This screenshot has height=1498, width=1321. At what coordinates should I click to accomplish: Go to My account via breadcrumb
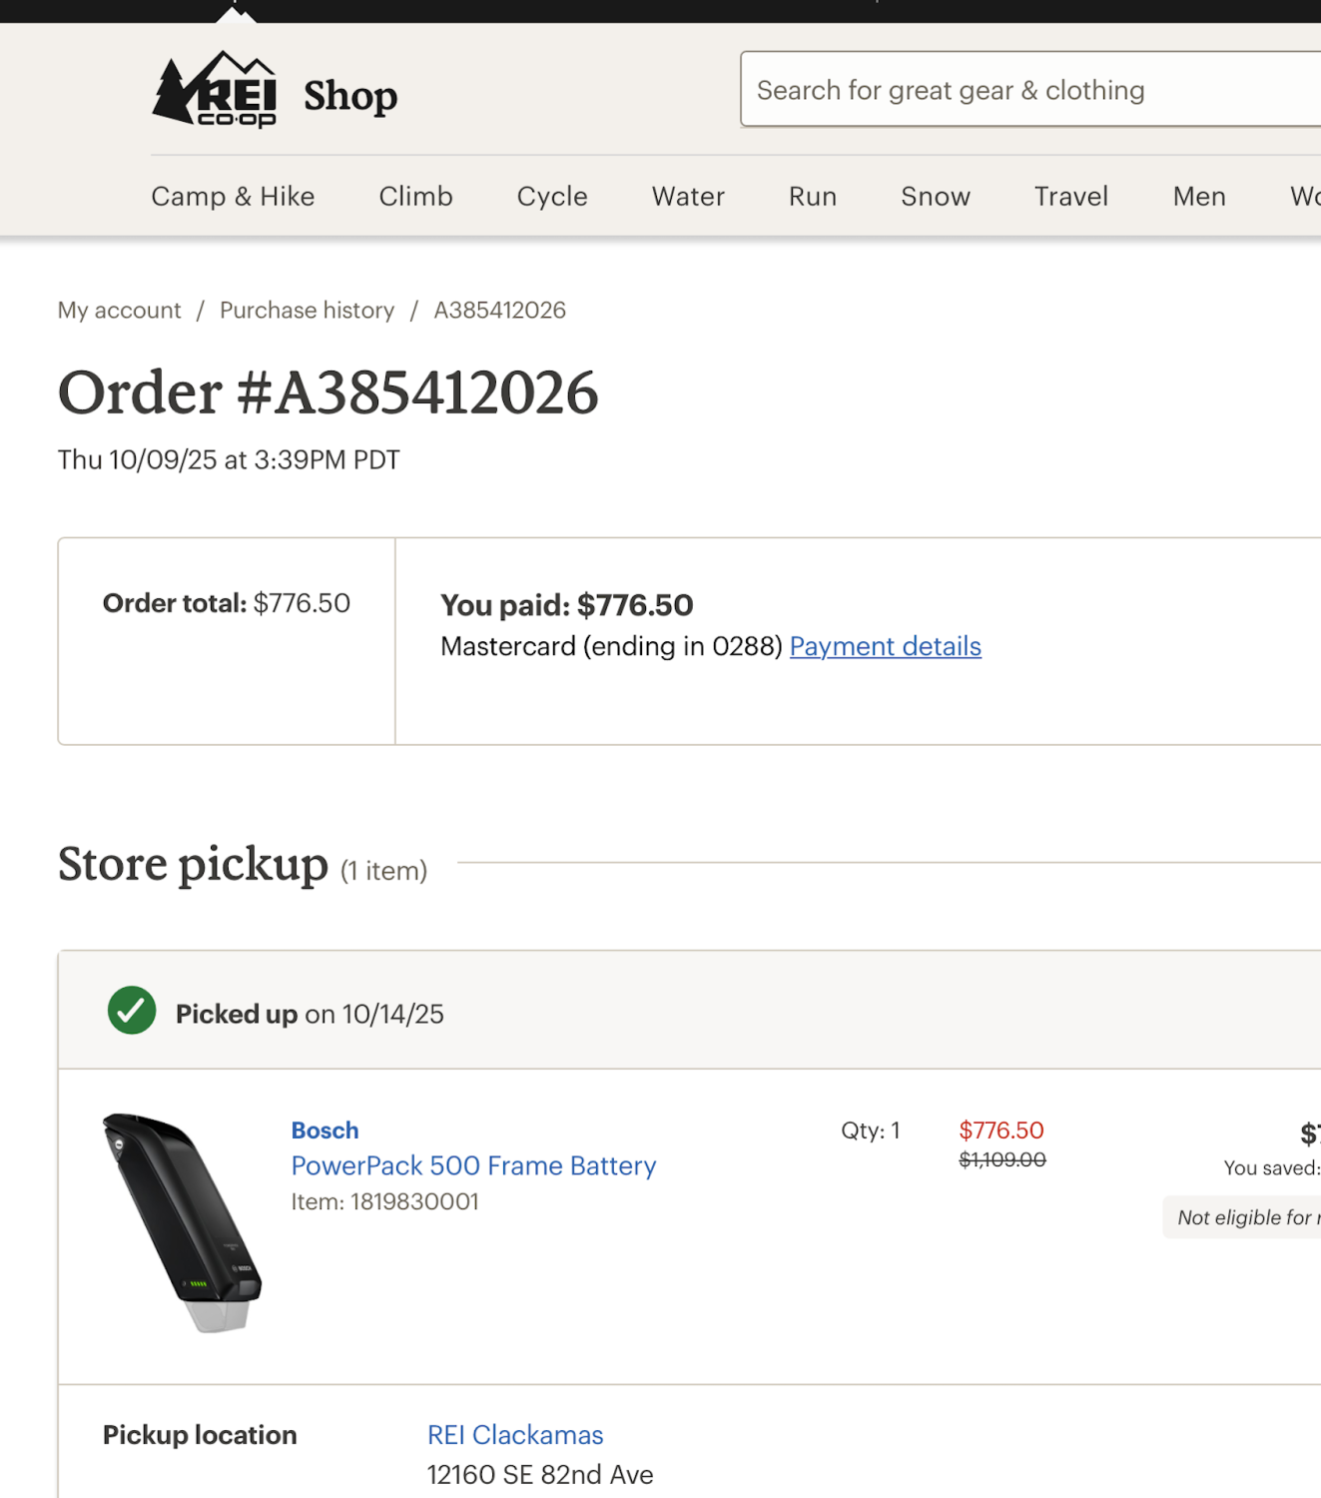click(x=119, y=311)
